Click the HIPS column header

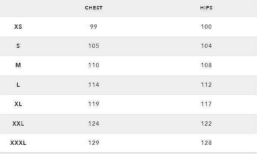click(x=206, y=8)
